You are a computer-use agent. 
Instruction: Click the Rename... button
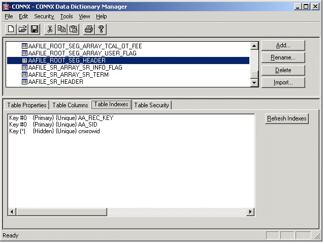(x=283, y=57)
